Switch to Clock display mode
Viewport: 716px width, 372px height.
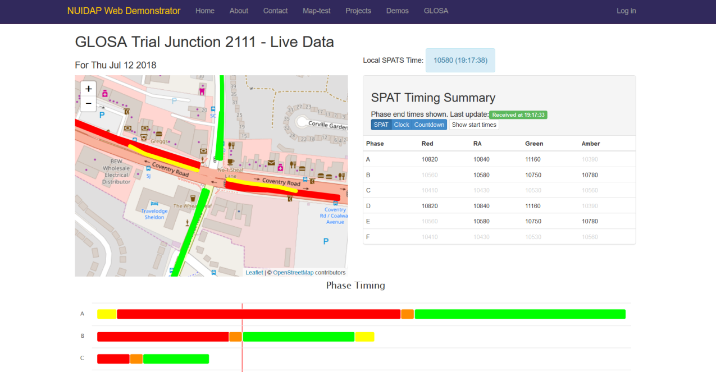click(x=401, y=125)
